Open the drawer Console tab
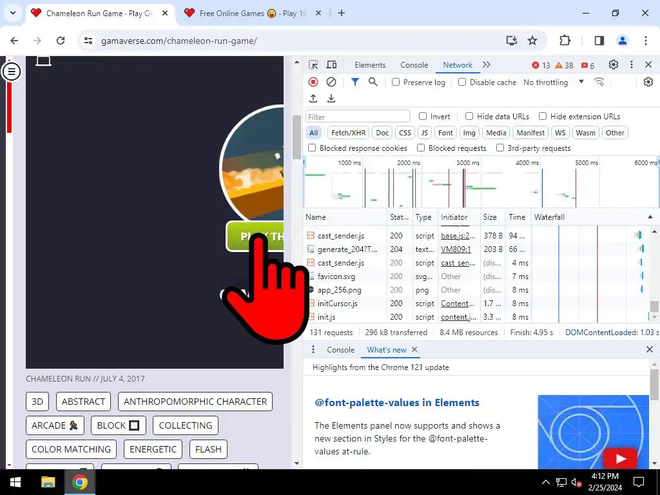 [340, 350]
